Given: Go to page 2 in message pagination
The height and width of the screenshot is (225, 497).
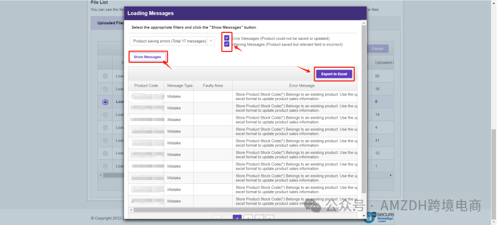Looking at the screenshot, I should click(248, 218).
